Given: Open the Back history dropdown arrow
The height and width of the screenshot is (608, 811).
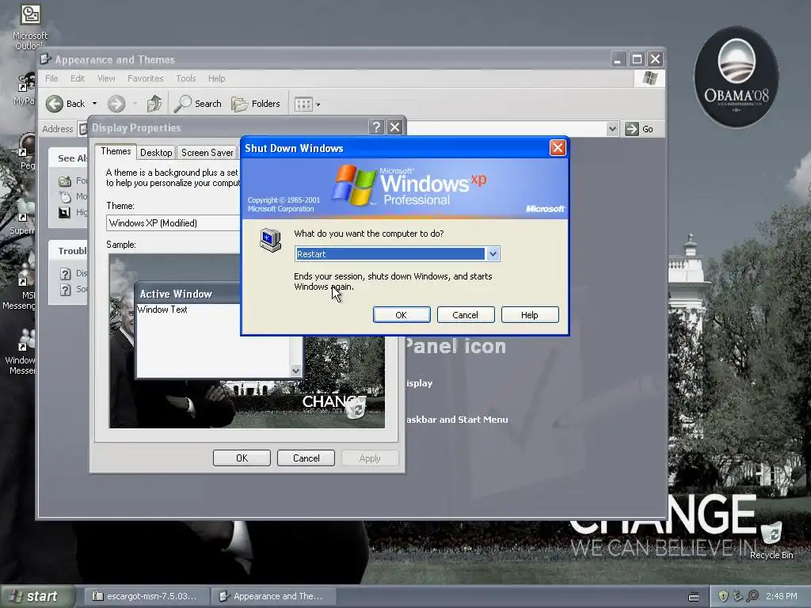Looking at the screenshot, I should coord(95,104).
